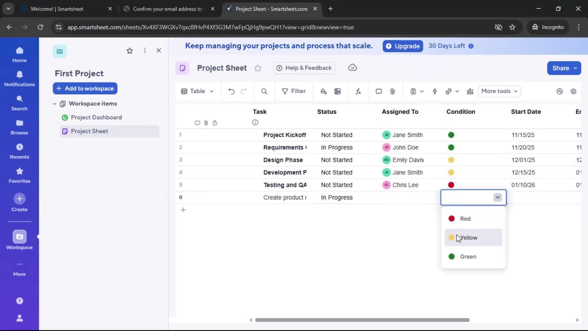Expand the More tools dropdown
Viewport: 588px width, 331px height.
(499, 91)
